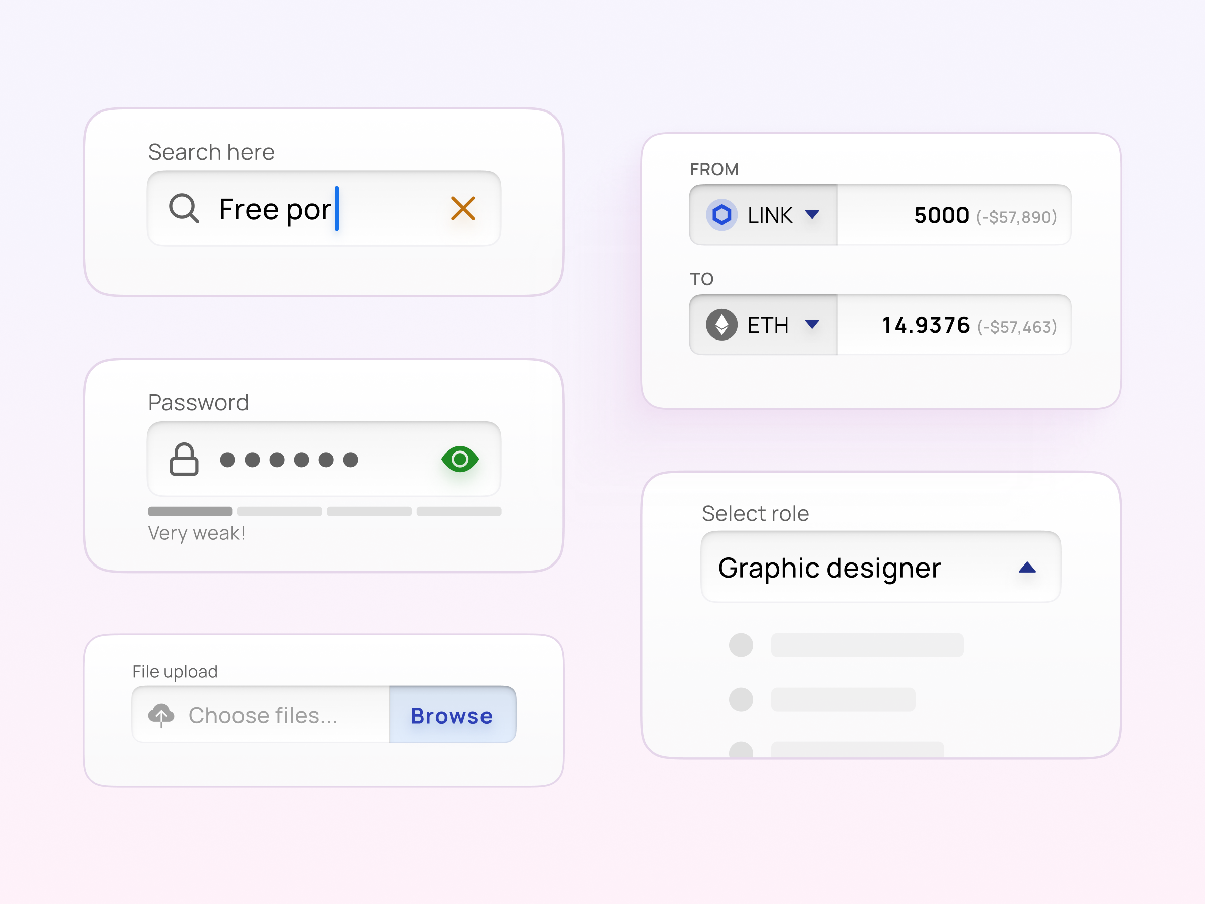Select the FROM section label
This screenshot has height=904, width=1205.
(714, 169)
